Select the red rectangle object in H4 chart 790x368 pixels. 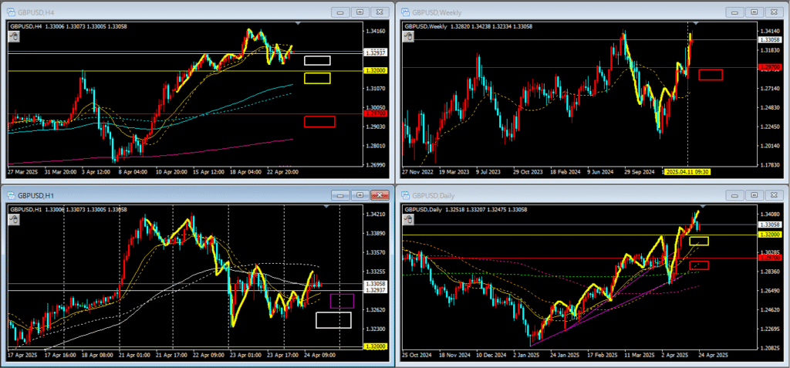pyautogui.click(x=319, y=121)
